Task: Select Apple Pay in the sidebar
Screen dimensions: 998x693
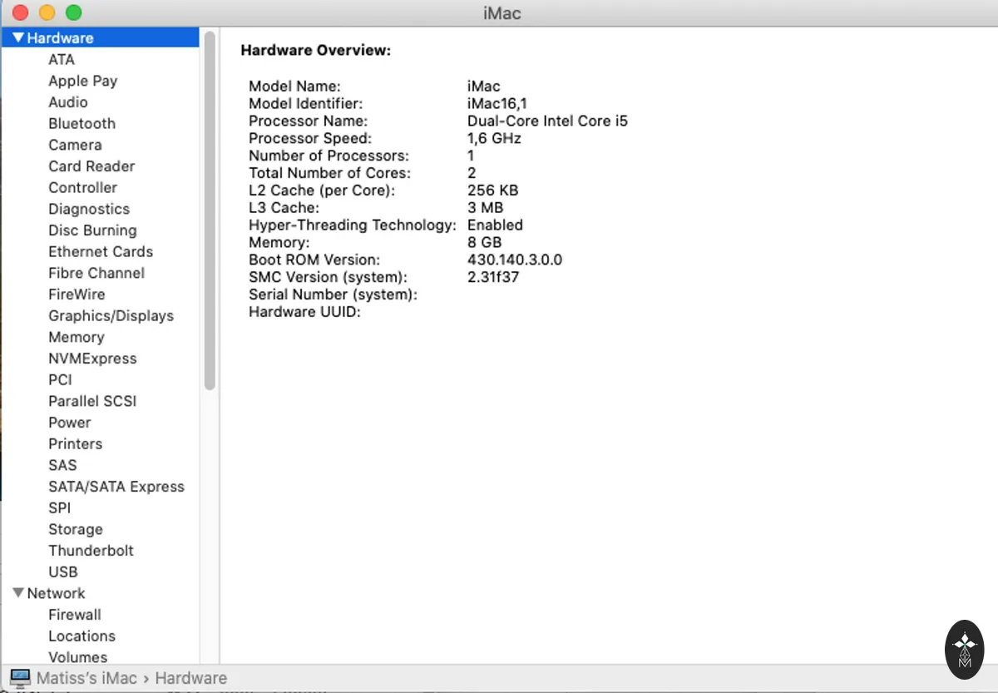Action: [x=82, y=81]
